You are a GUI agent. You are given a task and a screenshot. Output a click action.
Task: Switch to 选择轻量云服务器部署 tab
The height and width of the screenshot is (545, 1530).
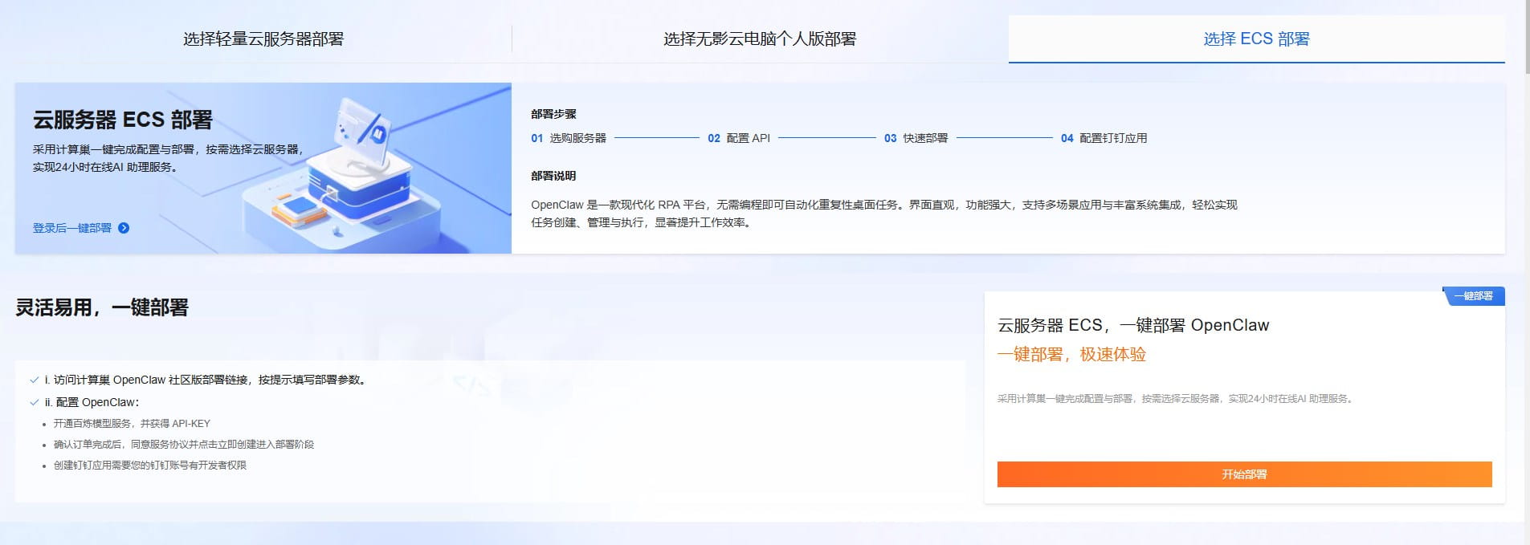(x=263, y=39)
